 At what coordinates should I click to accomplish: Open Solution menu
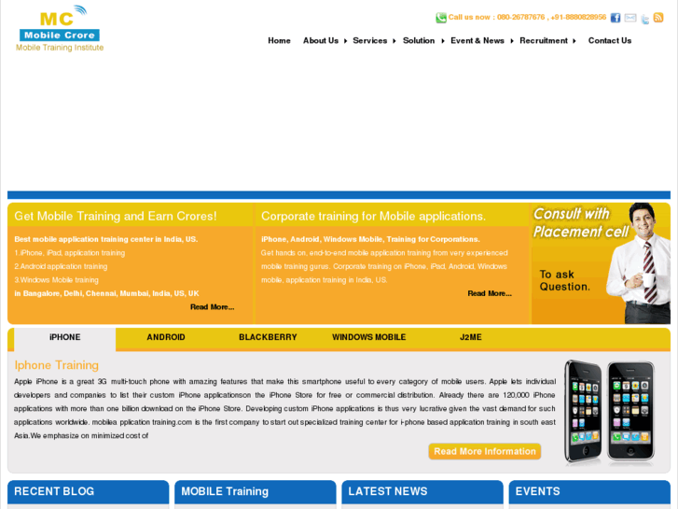[x=419, y=41]
